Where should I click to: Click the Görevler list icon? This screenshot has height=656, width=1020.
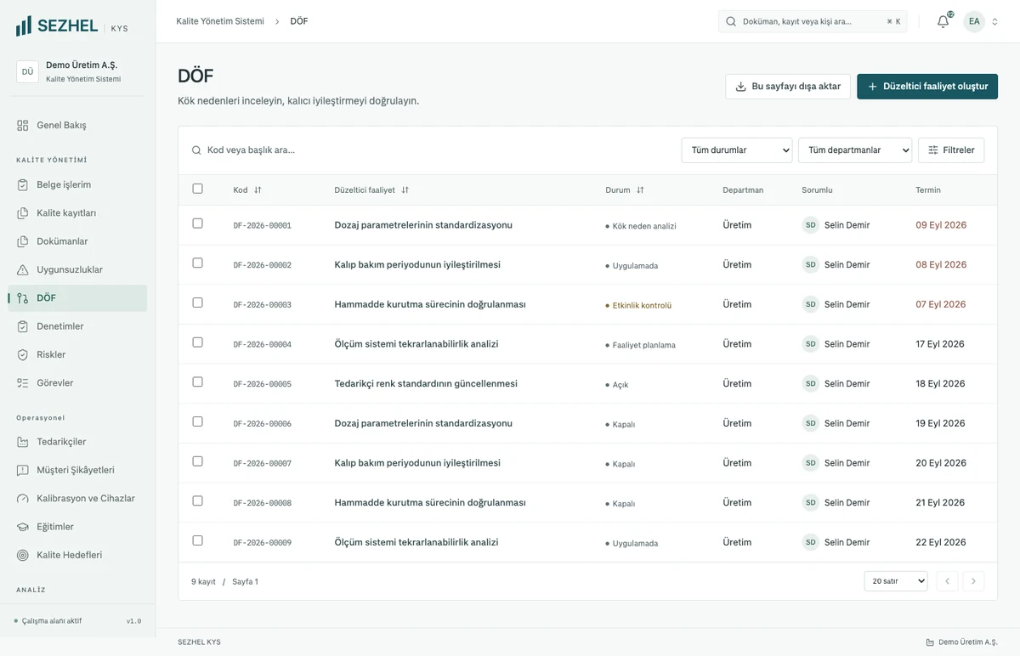(23, 383)
